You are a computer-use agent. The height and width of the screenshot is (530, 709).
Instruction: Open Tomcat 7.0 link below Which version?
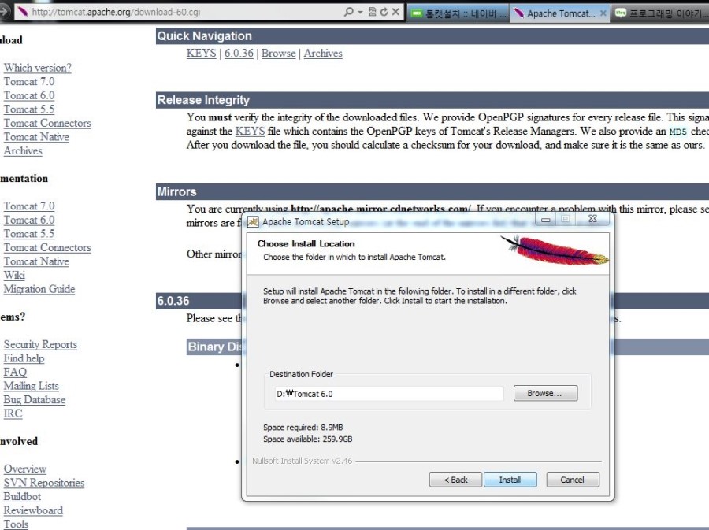(29, 82)
